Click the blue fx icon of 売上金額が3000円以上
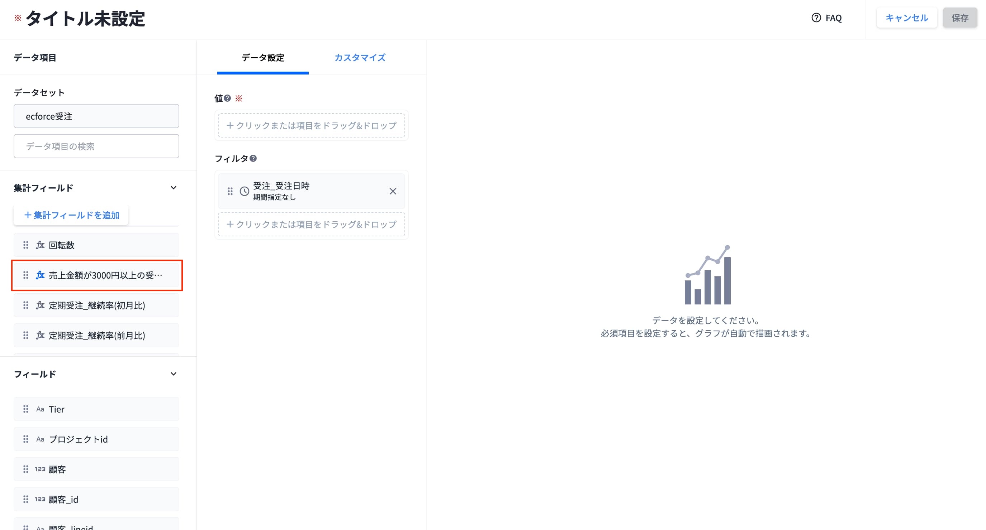 [x=40, y=275]
